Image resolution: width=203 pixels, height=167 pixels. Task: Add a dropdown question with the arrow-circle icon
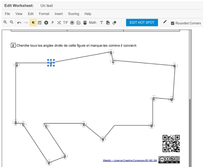(46, 23)
